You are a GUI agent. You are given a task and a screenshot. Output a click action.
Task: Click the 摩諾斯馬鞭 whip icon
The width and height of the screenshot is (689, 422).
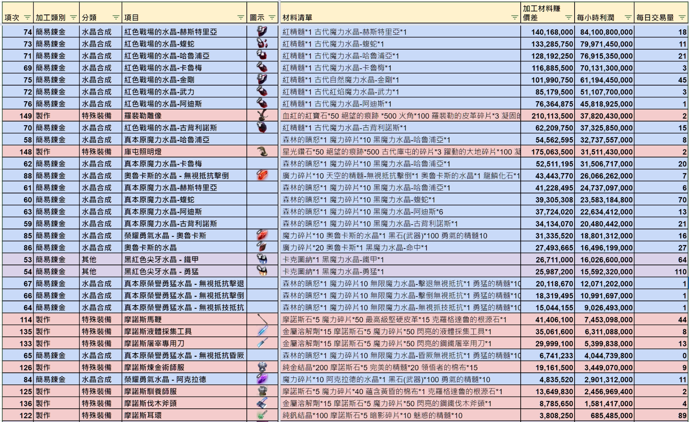262,319
